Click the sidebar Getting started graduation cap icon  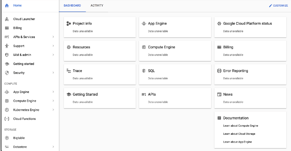pos(7,64)
